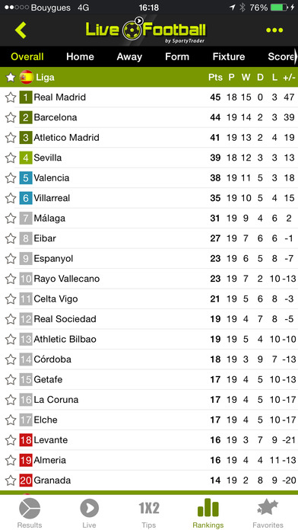Open the three-dot more options menu
Image resolution: width=298 pixels, height=530 pixels.
(x=274, y=30)
